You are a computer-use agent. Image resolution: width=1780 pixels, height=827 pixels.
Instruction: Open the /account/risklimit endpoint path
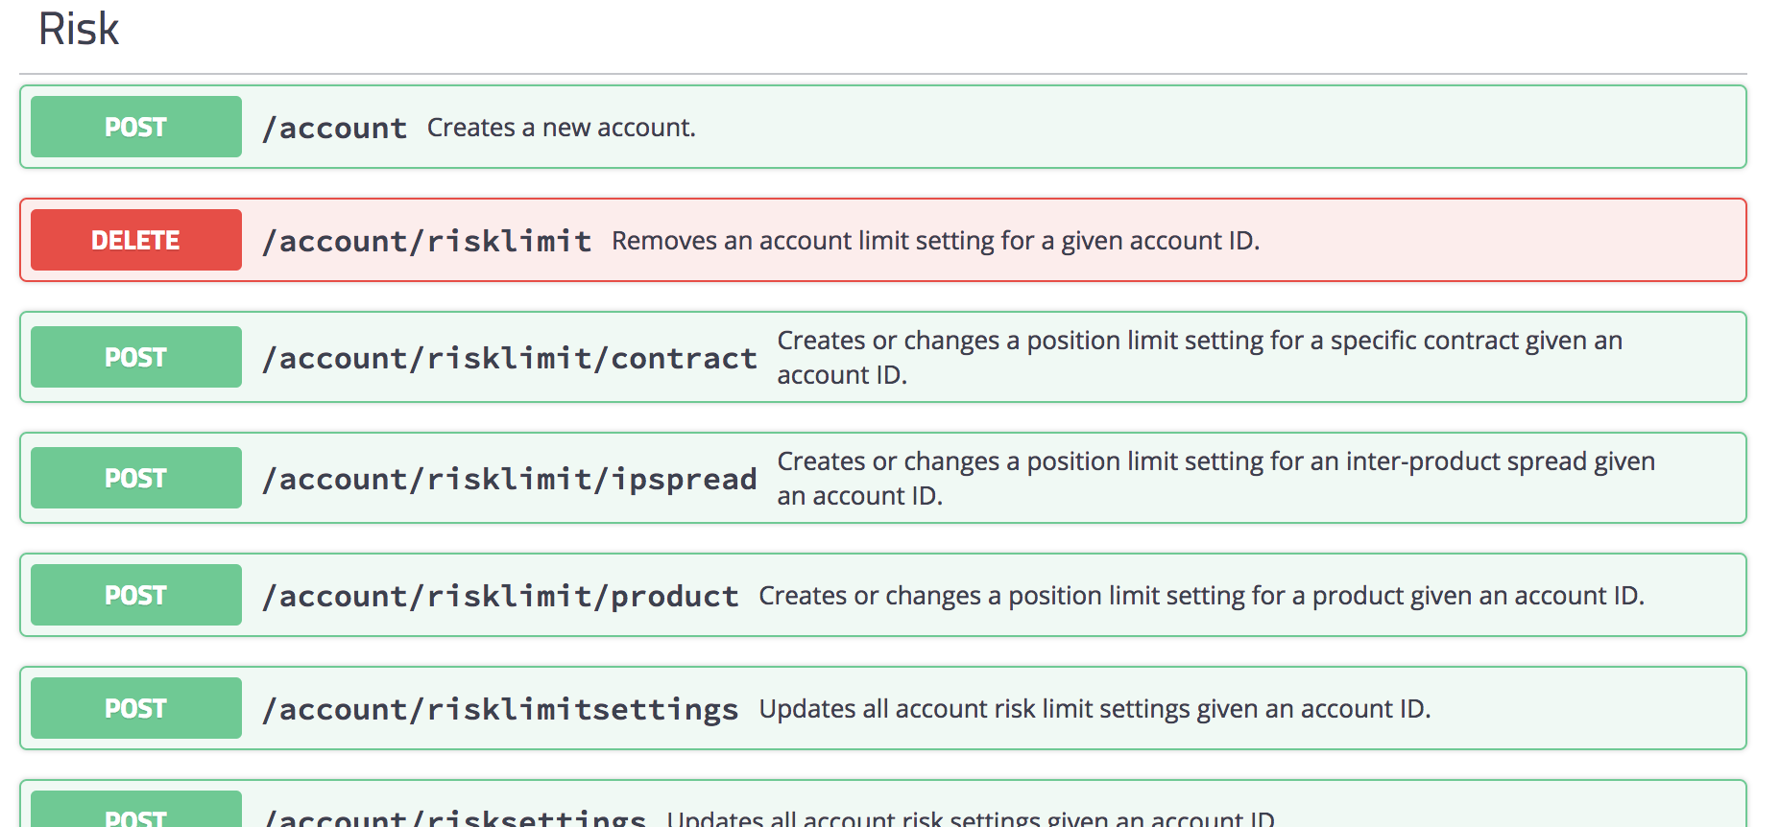click(x=427, y=241)
